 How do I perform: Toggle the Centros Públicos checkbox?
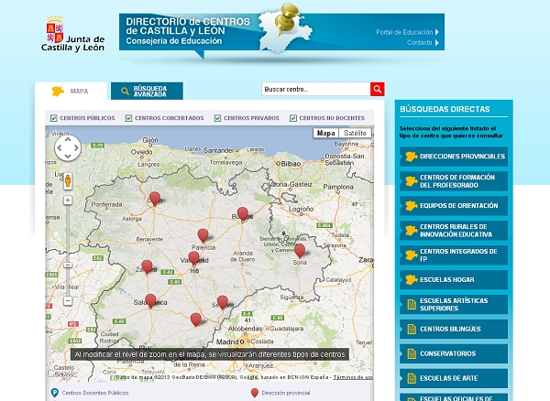(54, 118)
